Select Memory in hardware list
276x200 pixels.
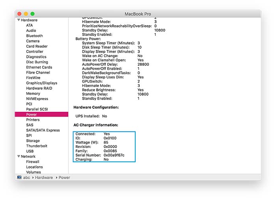point(33,94)
